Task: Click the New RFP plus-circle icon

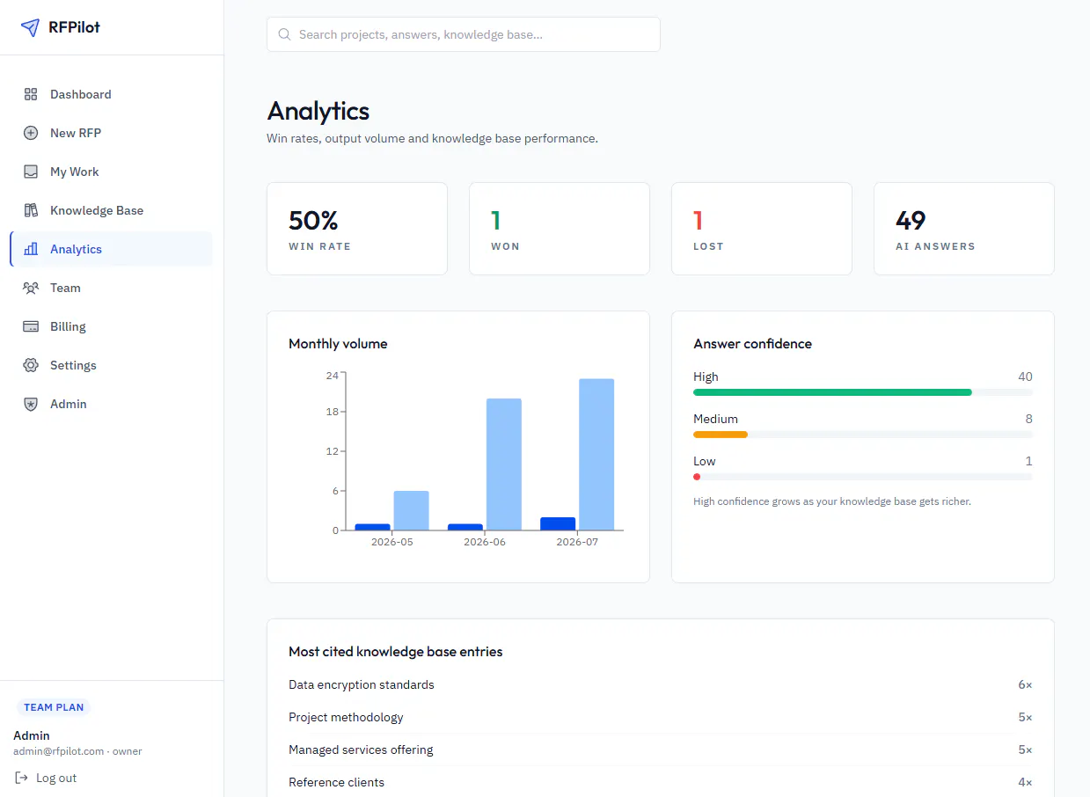Action: (x=31, y=133)
